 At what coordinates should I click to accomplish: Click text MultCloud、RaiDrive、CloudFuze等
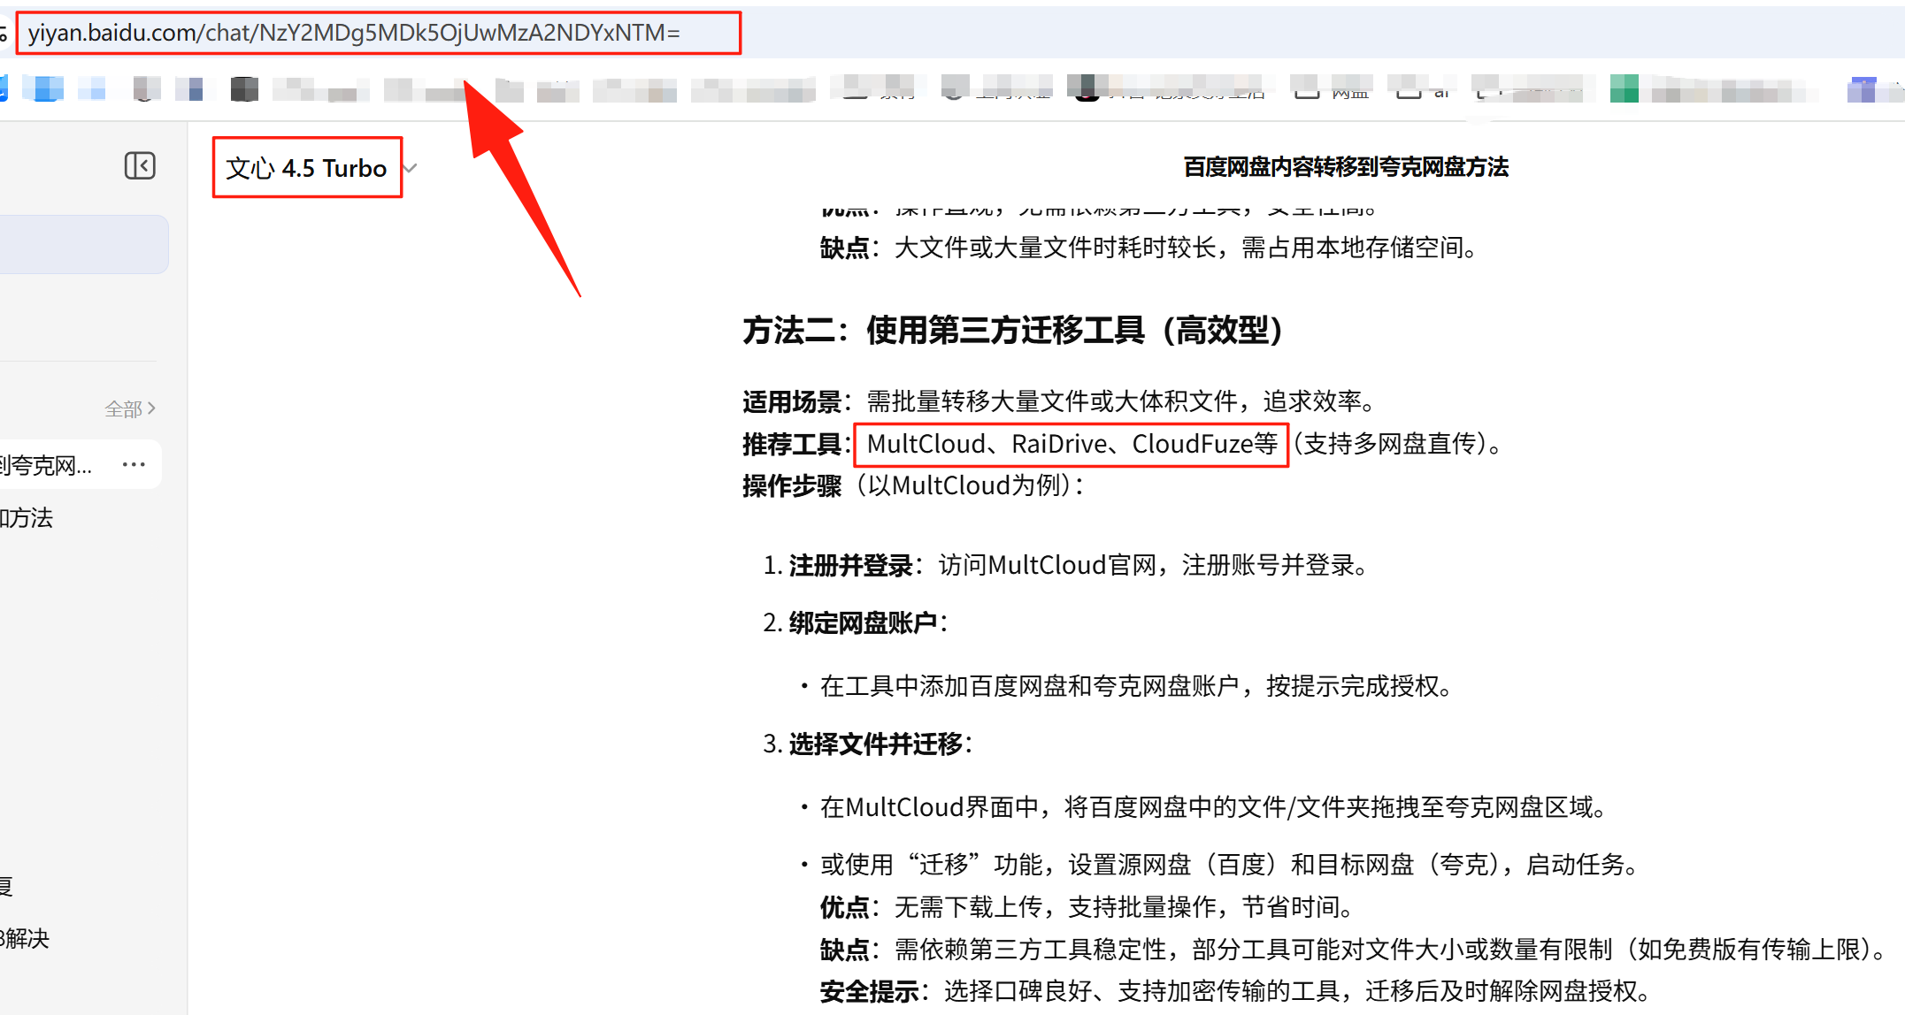coord(1072,444)
